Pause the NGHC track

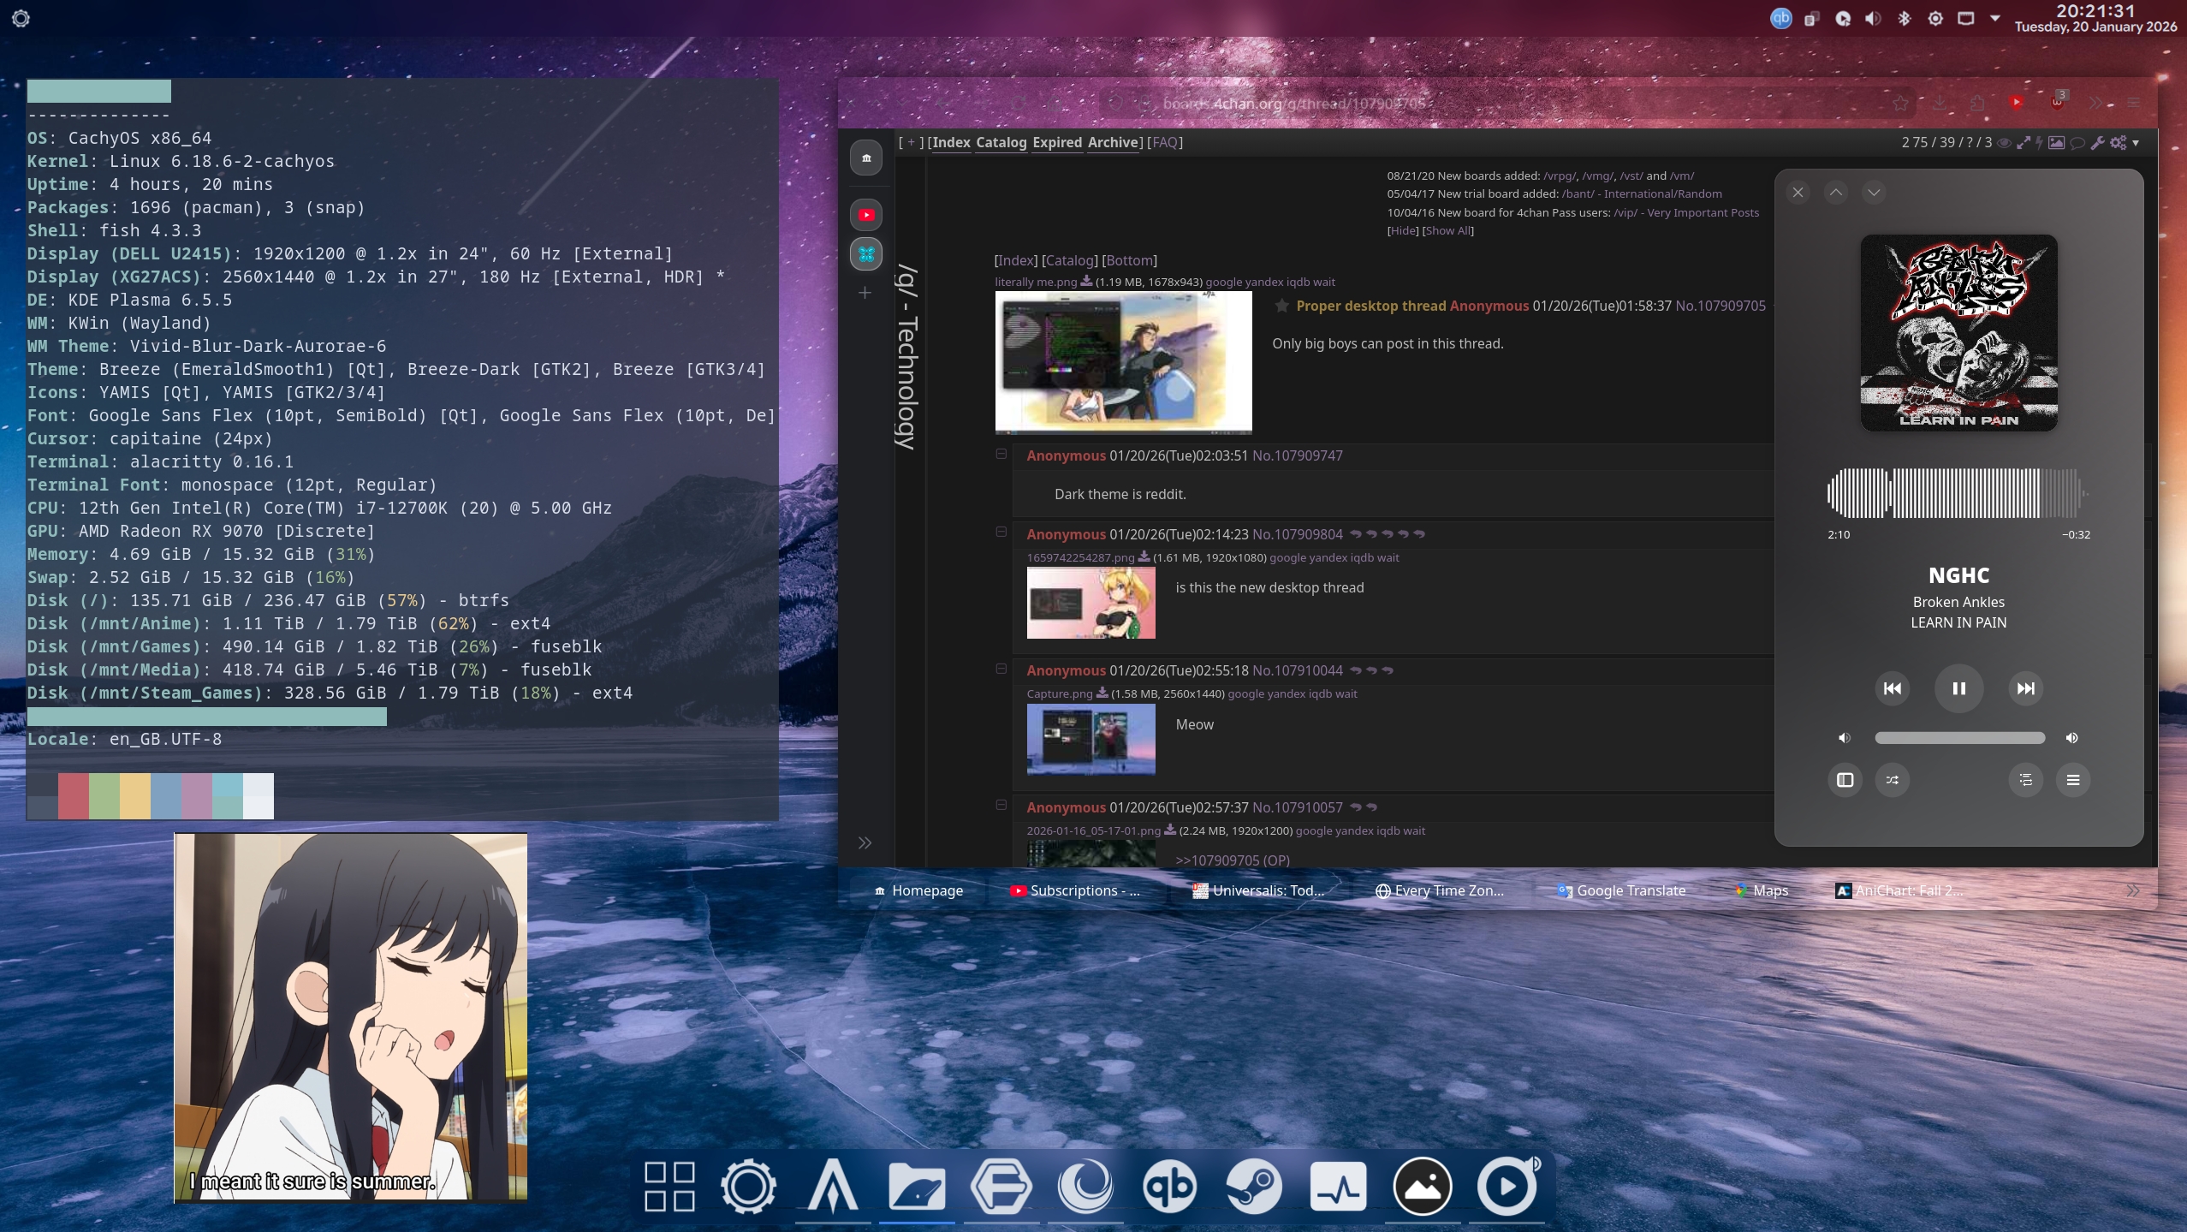tap(1958, 688)
